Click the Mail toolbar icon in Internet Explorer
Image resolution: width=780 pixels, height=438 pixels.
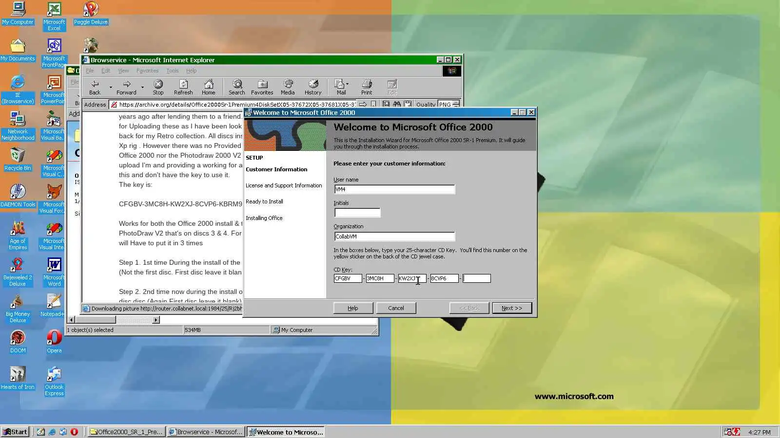click(341, 87)
